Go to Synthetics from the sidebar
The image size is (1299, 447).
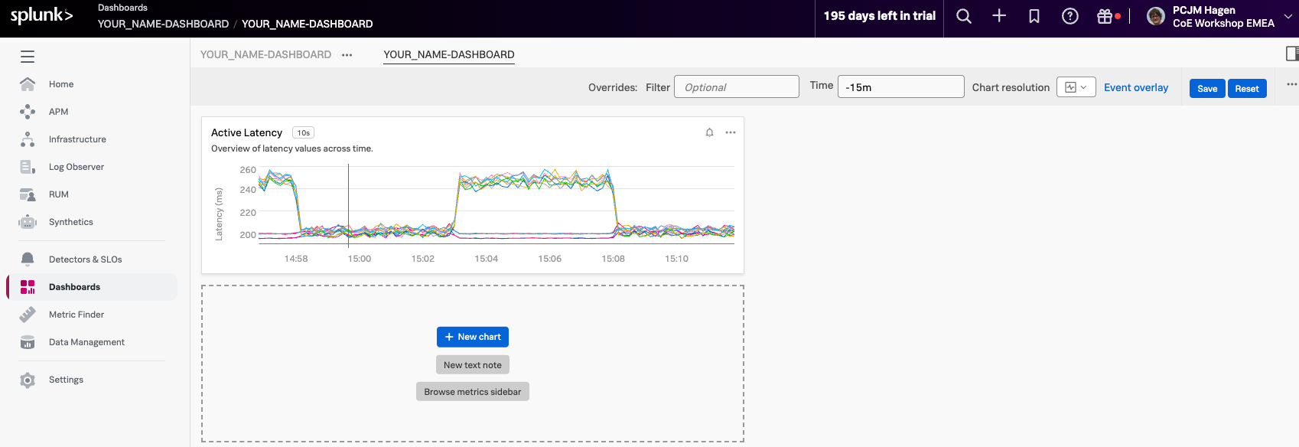point(70,222)
